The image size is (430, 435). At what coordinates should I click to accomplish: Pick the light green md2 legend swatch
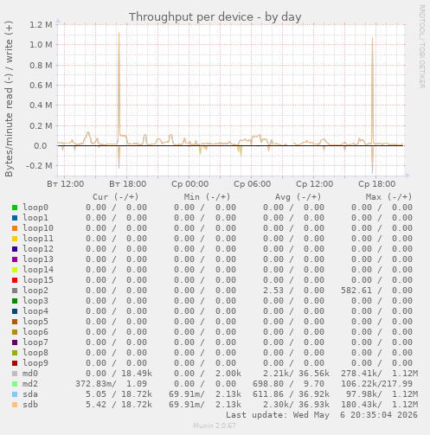(x=15, y=384)
